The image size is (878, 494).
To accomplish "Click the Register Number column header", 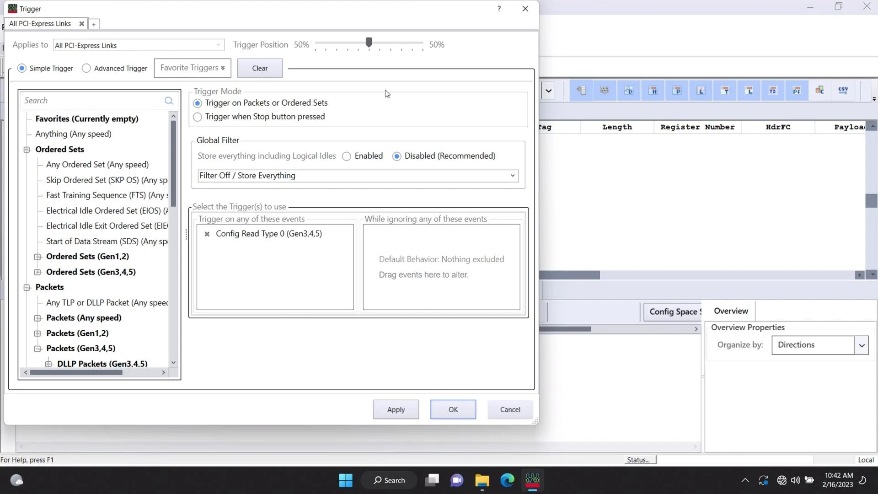I will click(x=697, y=127).
